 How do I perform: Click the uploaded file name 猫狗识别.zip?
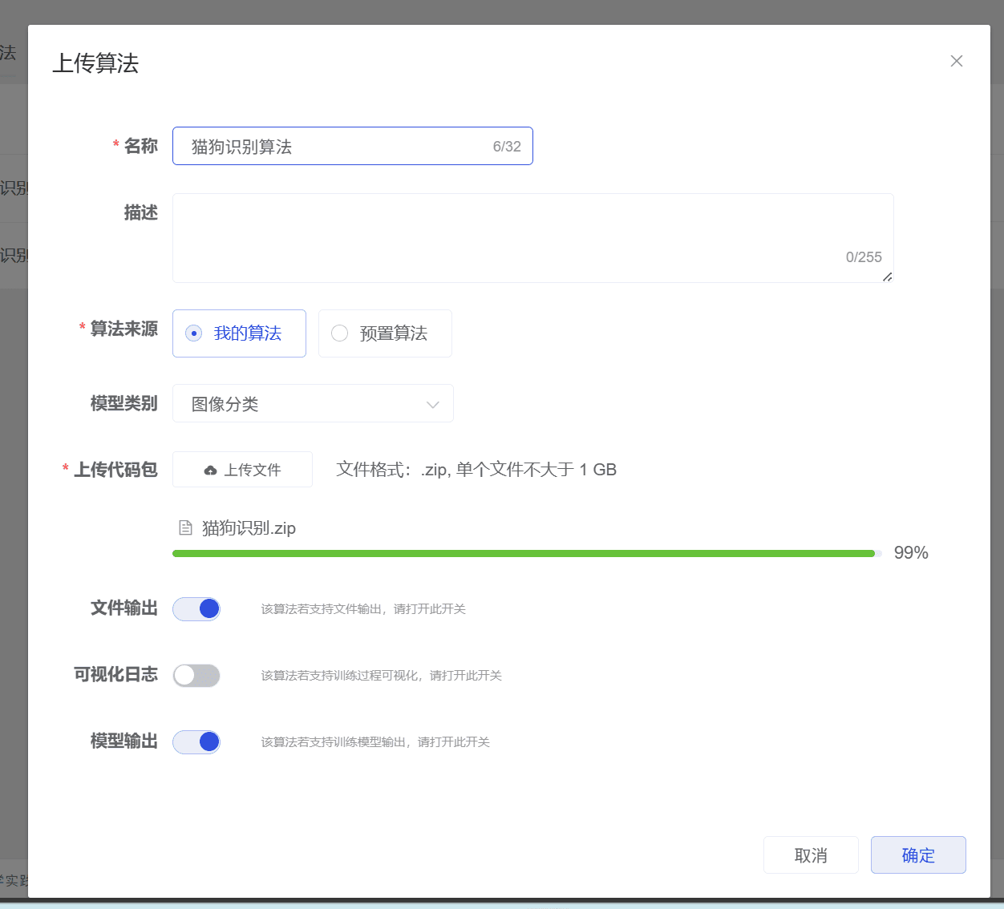tap(249, 528)
